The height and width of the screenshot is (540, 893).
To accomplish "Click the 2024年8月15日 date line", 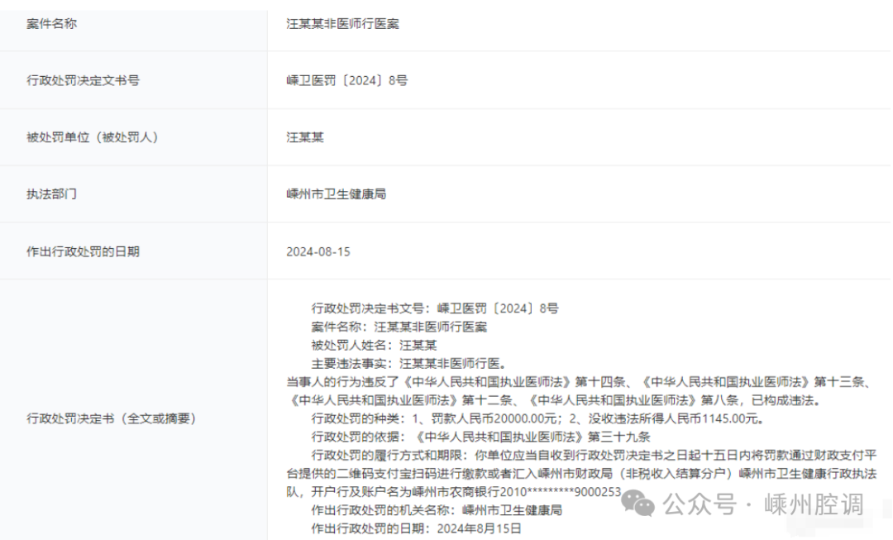I will 416,528.
